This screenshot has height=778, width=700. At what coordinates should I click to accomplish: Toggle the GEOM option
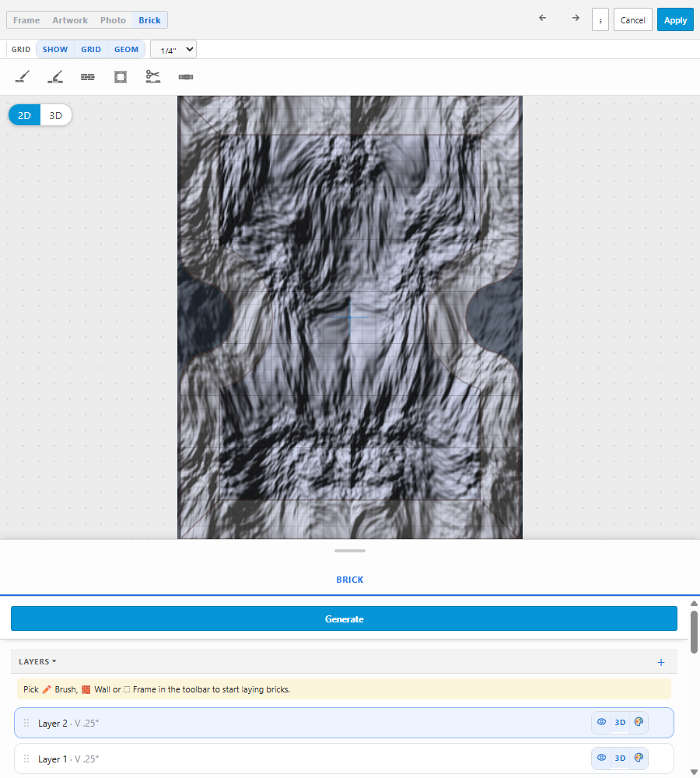coord(126,49)
